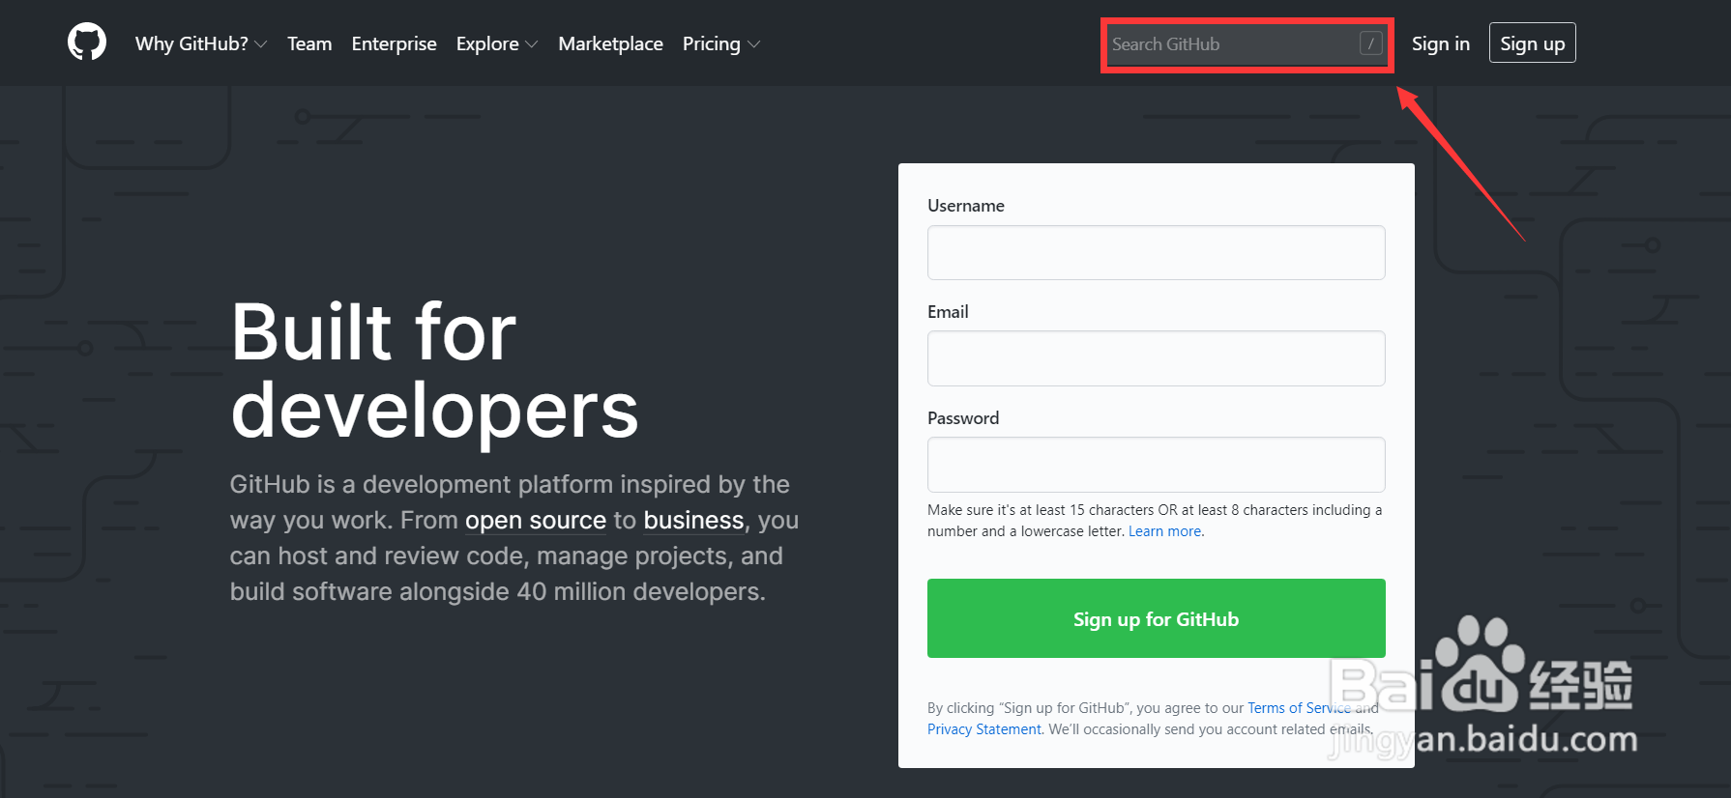Screen dimensions: 1731x798
Task: Click the Sign up button in header
Action: (1533, 43)
